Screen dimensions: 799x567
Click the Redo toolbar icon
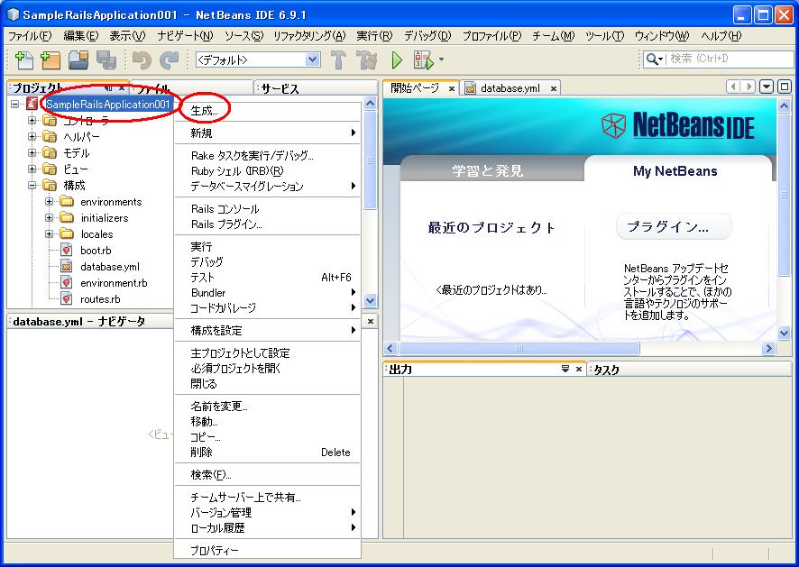point(170,59)
